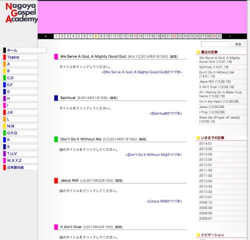
Task: Follow the [Spiritual]のつづき link
Action: [x=165, y=113]
